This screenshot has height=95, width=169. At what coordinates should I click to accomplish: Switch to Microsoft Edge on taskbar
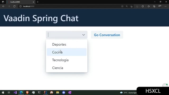pyautogui.click(x=21, y=93)
